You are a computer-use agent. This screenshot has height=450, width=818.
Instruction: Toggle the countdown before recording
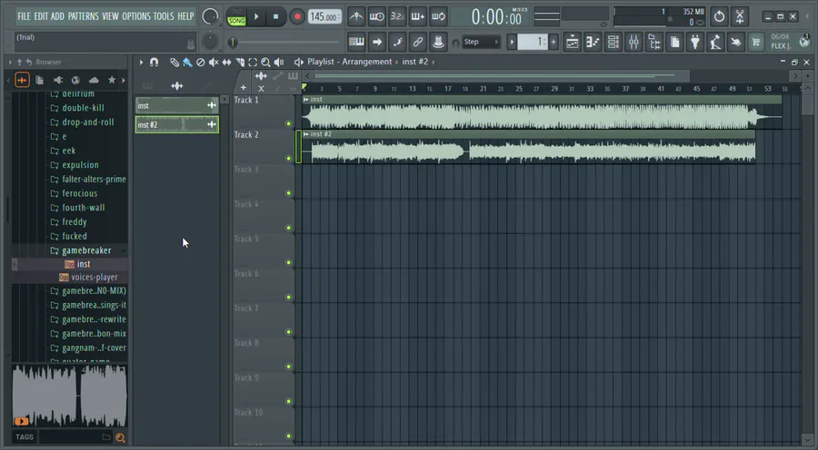point(397,16)
